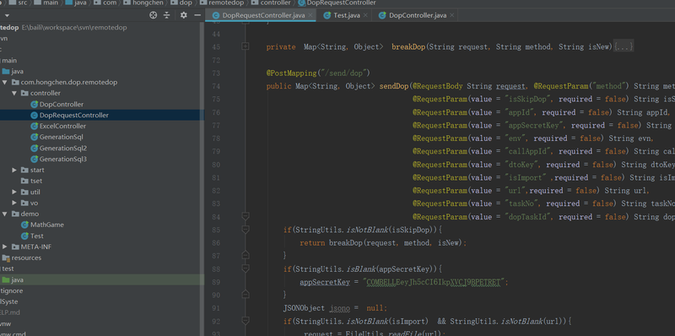Click the appSecretKey string literal on line 89
The height and width of the screenshot is (336, 675).
[x=434, y=282]
